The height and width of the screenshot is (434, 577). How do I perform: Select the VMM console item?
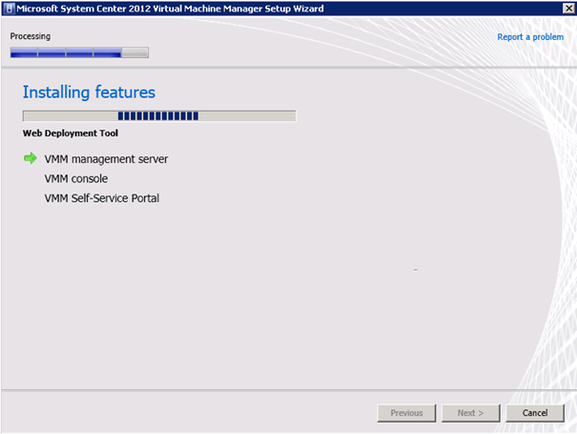pyautogui.click(x=76, y=178)
